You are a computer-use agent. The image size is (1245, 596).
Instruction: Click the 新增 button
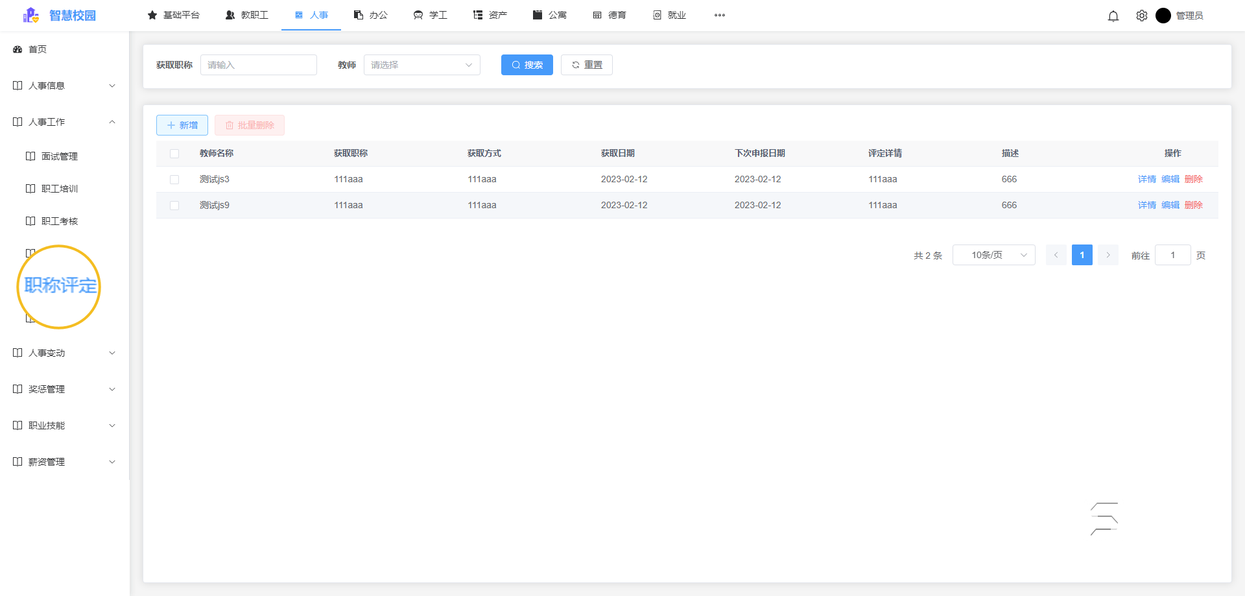[182, 125]
